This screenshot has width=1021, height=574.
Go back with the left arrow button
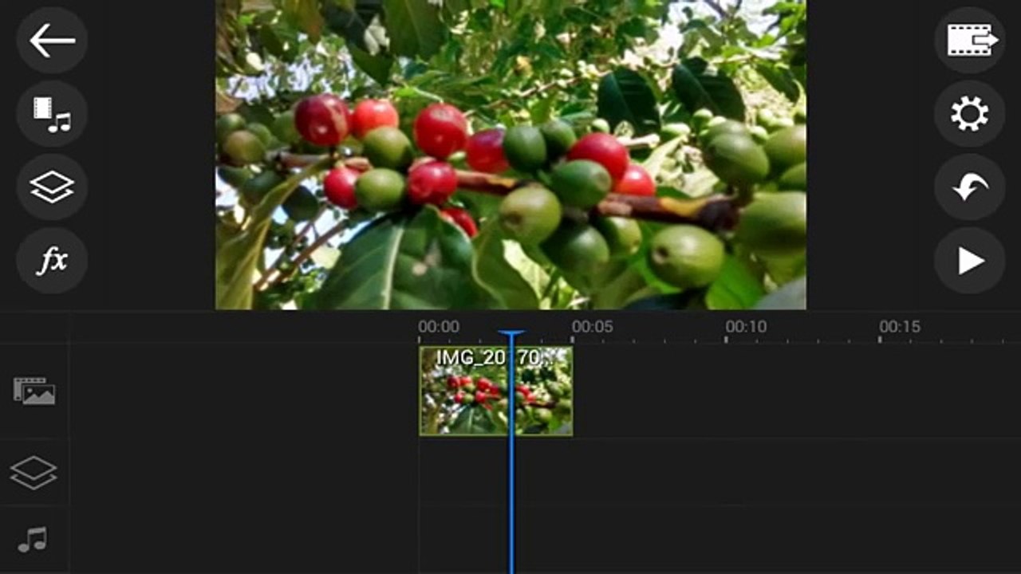pyautogui.click(x=52, y=40)
